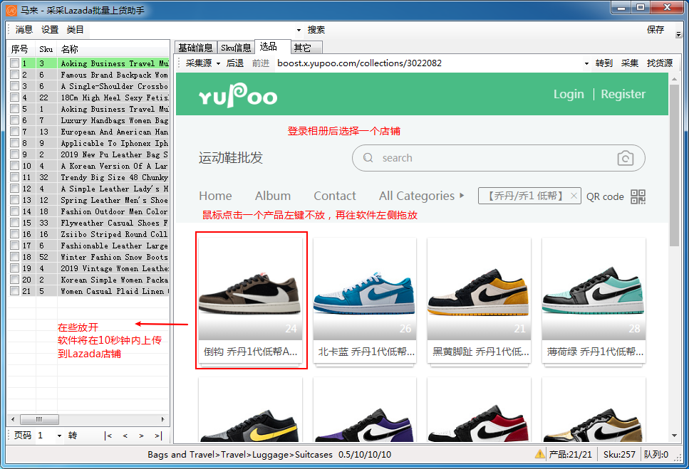Open the 类目 menu
Viewport: 689px width, 469px height.
75,29
